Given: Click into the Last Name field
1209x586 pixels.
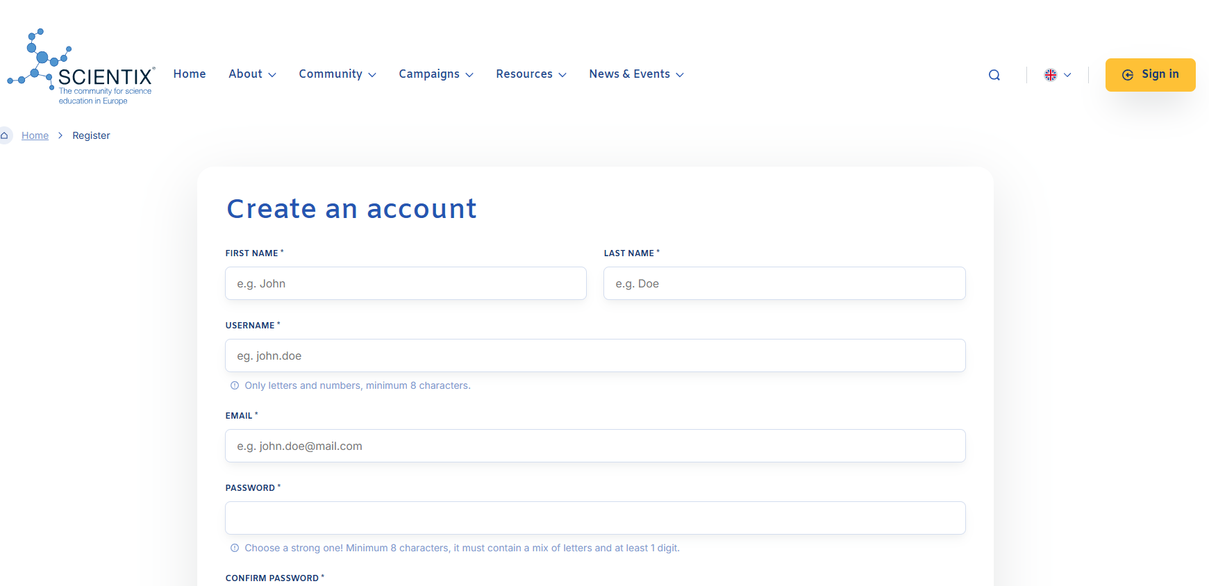Looking at the screenshot, I should pos(784,283).
